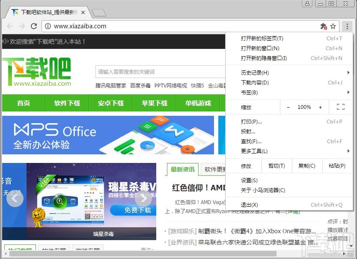Click 剪切(T) cut button
Image resolution: width=357 pixels, height=259 pixels.
[277, 166]
